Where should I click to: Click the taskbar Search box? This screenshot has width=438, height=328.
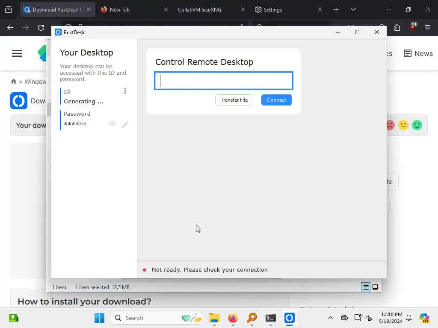[x=157, y=318]
